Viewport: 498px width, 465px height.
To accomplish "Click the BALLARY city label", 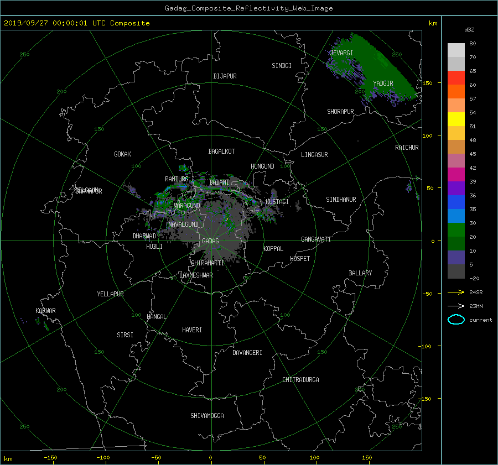I will 360,273.
